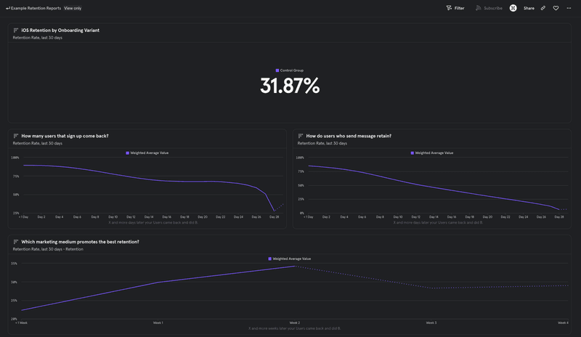Open How do users who send message retain

point(349,136)
